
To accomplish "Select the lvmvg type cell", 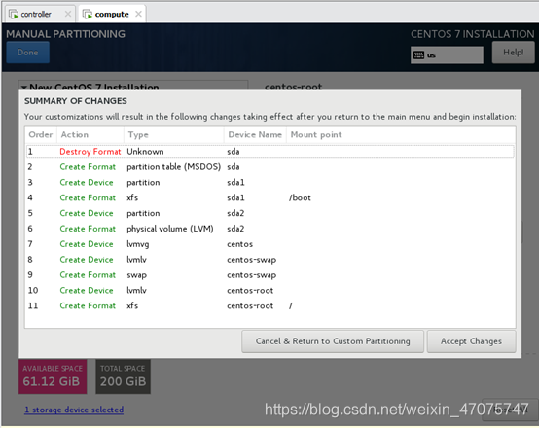I will tap(138, 244).
